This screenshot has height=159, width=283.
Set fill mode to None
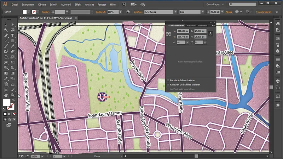(x=14, y=114)
